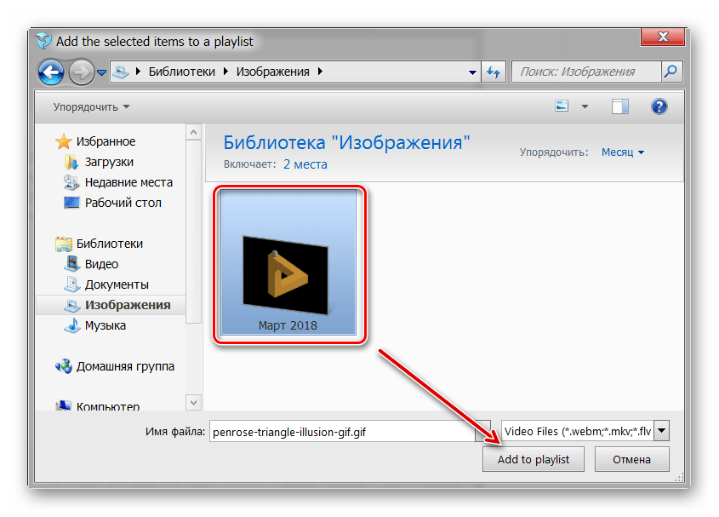
Task: Click the Библиотеки folder icon
Action: pyautogui.click(x=64, y=244)
